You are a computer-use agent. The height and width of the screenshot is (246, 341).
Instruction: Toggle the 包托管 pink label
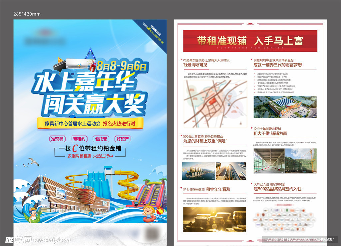[x=101, y=138]
